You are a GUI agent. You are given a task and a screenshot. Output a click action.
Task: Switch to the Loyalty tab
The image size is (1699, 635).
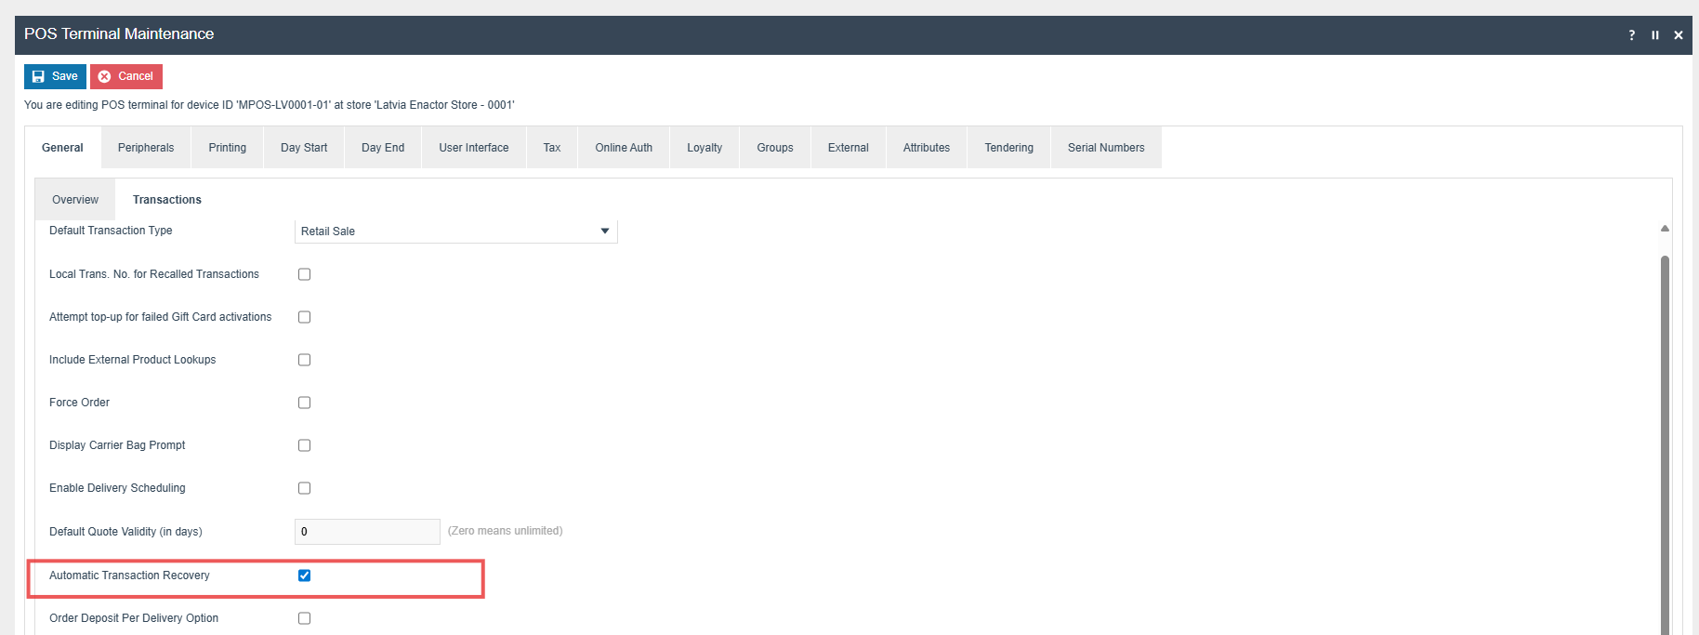pos(705,148)
